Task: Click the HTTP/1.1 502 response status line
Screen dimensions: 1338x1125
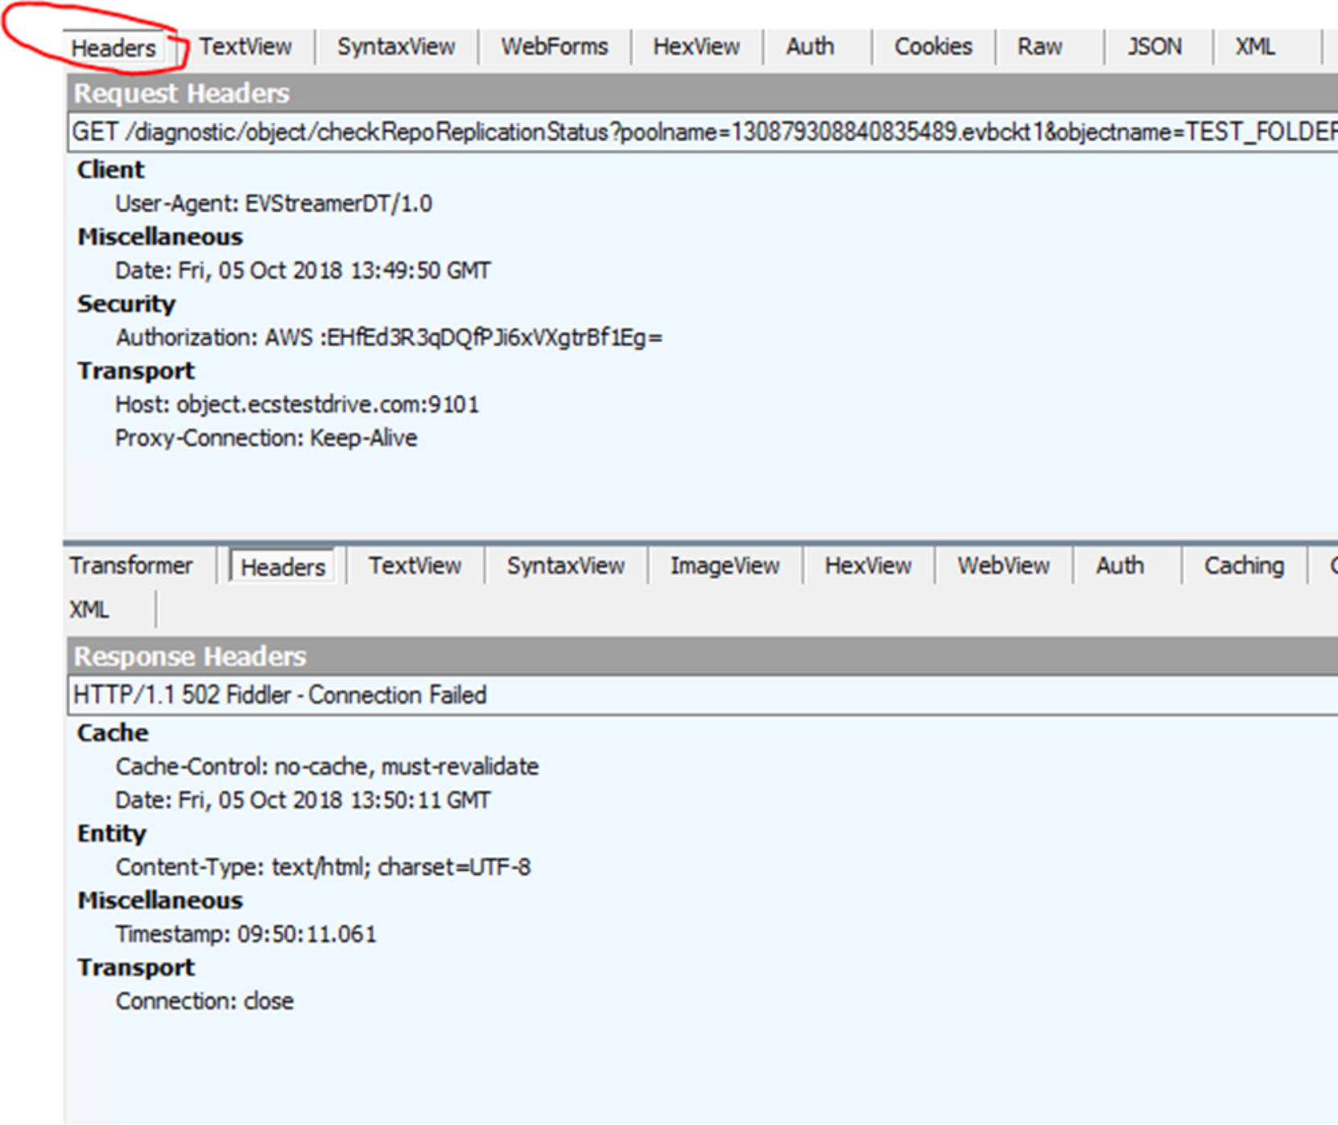Action: (703, 694)
